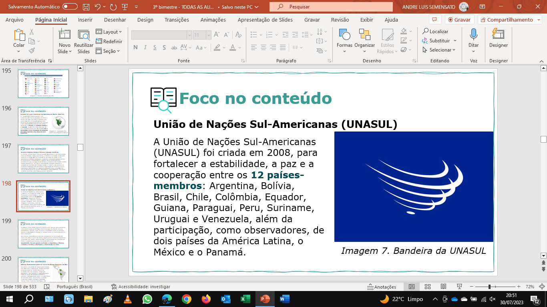Switch to the Animações tab
This screenshot has height=307, width=547.
tap(213, 20)
